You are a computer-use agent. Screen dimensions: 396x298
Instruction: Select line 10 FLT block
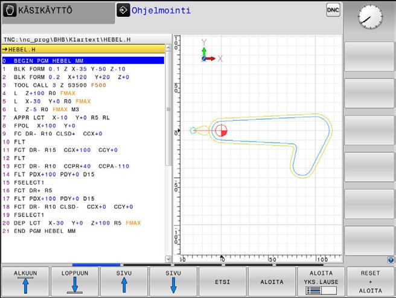point(83,141)
